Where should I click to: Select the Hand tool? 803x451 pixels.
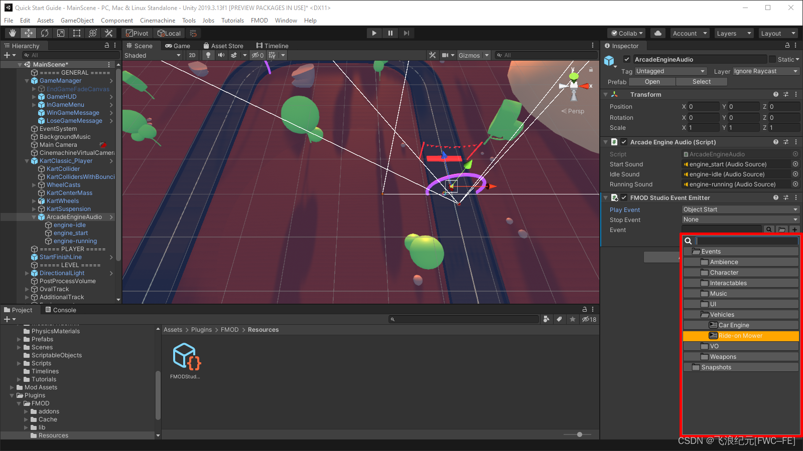pos(13,33)
